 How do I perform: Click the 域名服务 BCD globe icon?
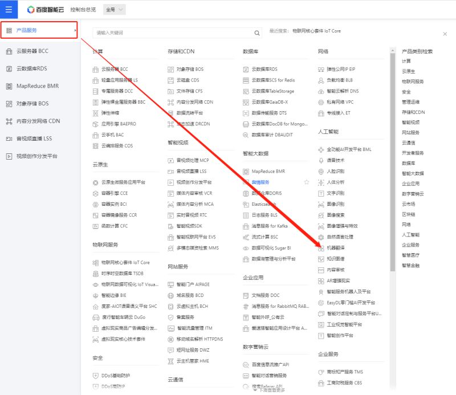170,295
